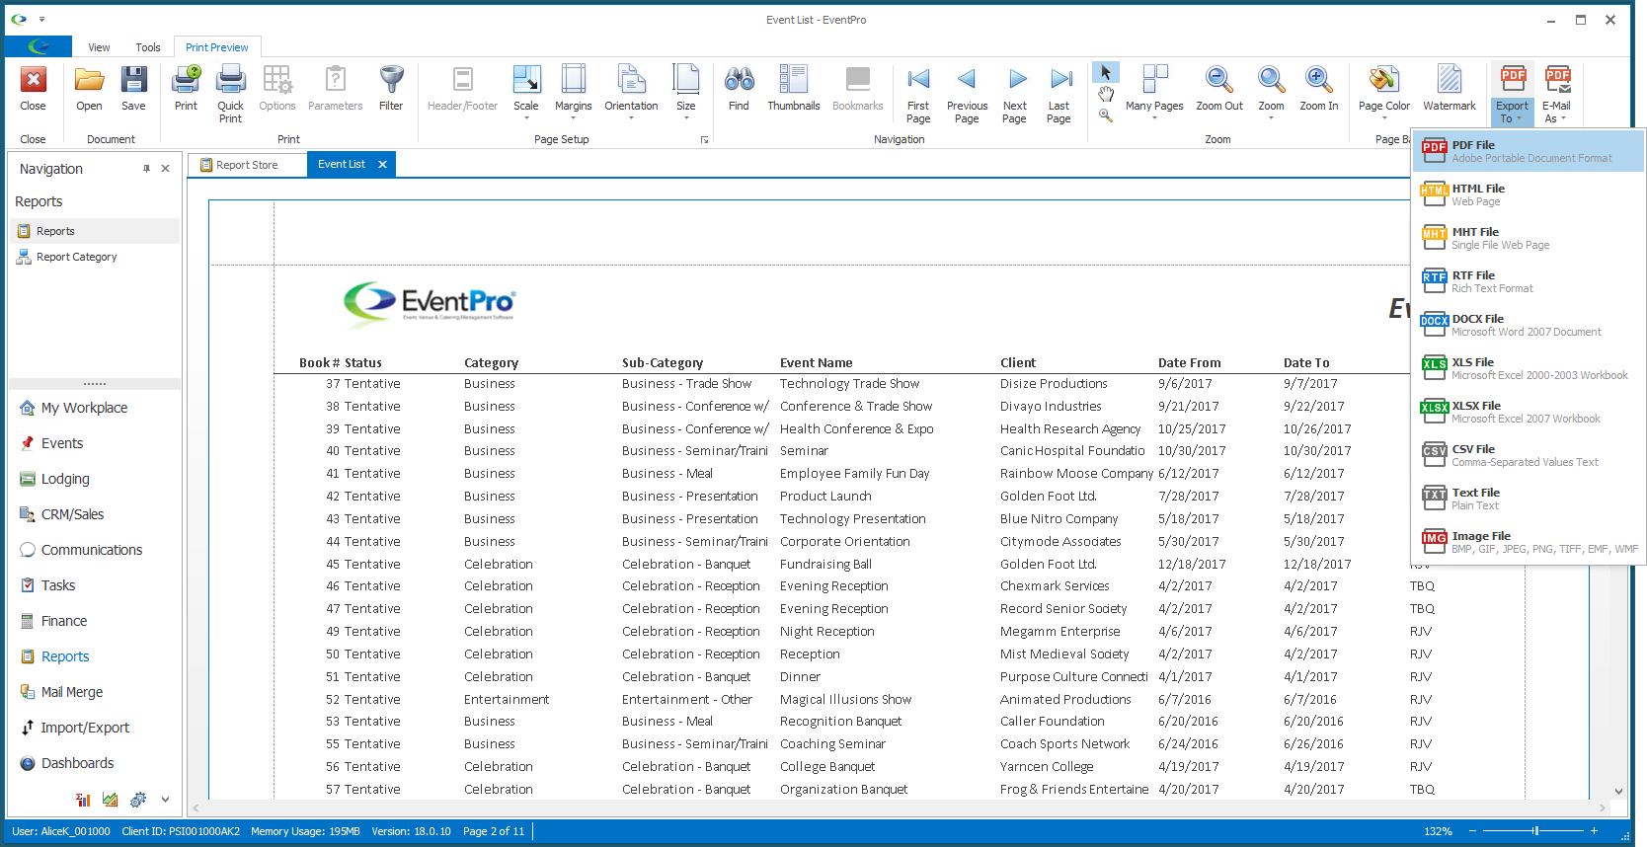Export as HTML File
Image resolution: width=1647 pixels, height=847 pixels.
(x=1528, y=194)
